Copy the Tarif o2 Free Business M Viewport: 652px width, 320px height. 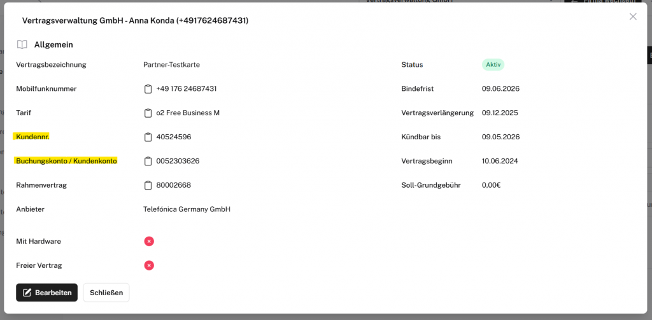pos(148,113)
